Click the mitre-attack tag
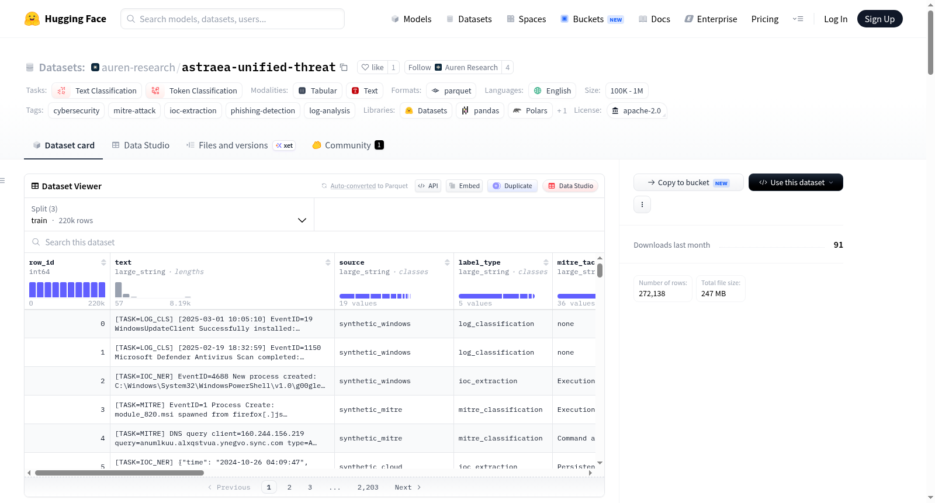This screenshot has height=503, width=935. pyautogui.click(x=134, y=110)
